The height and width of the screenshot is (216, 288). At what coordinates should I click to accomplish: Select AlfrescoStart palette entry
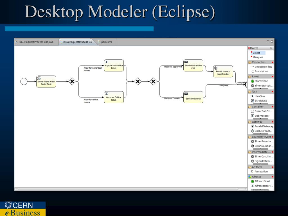click(262, 181)
